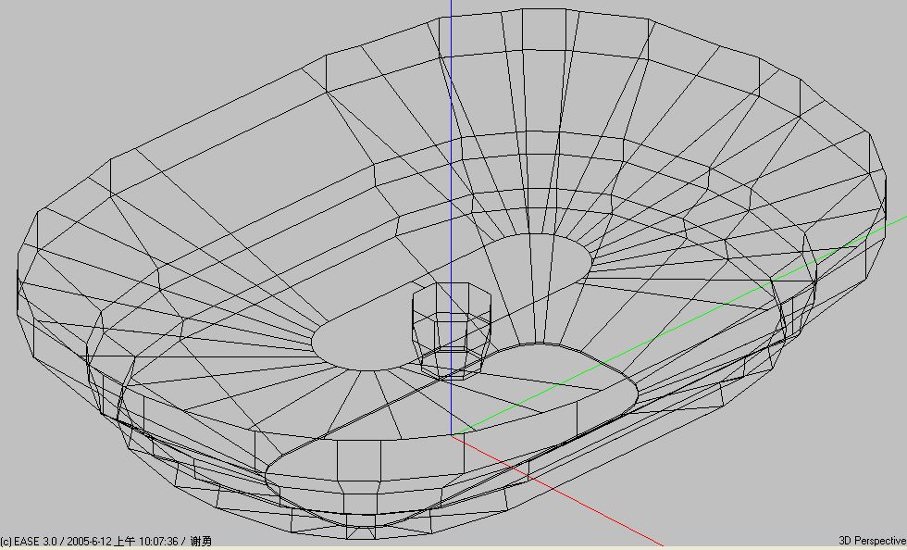This screenshot has width=907, height=550.
Task: Click the small cylindrical object in the arena center
Action: point(452,331)
